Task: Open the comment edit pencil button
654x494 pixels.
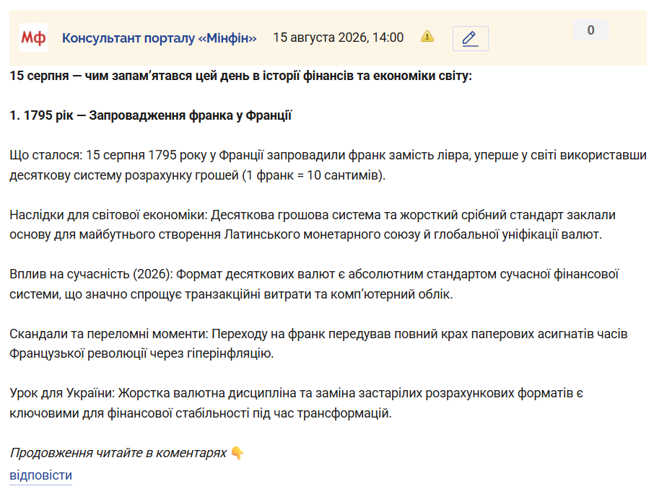Action: pyautogui.click(x=470, y=38)
